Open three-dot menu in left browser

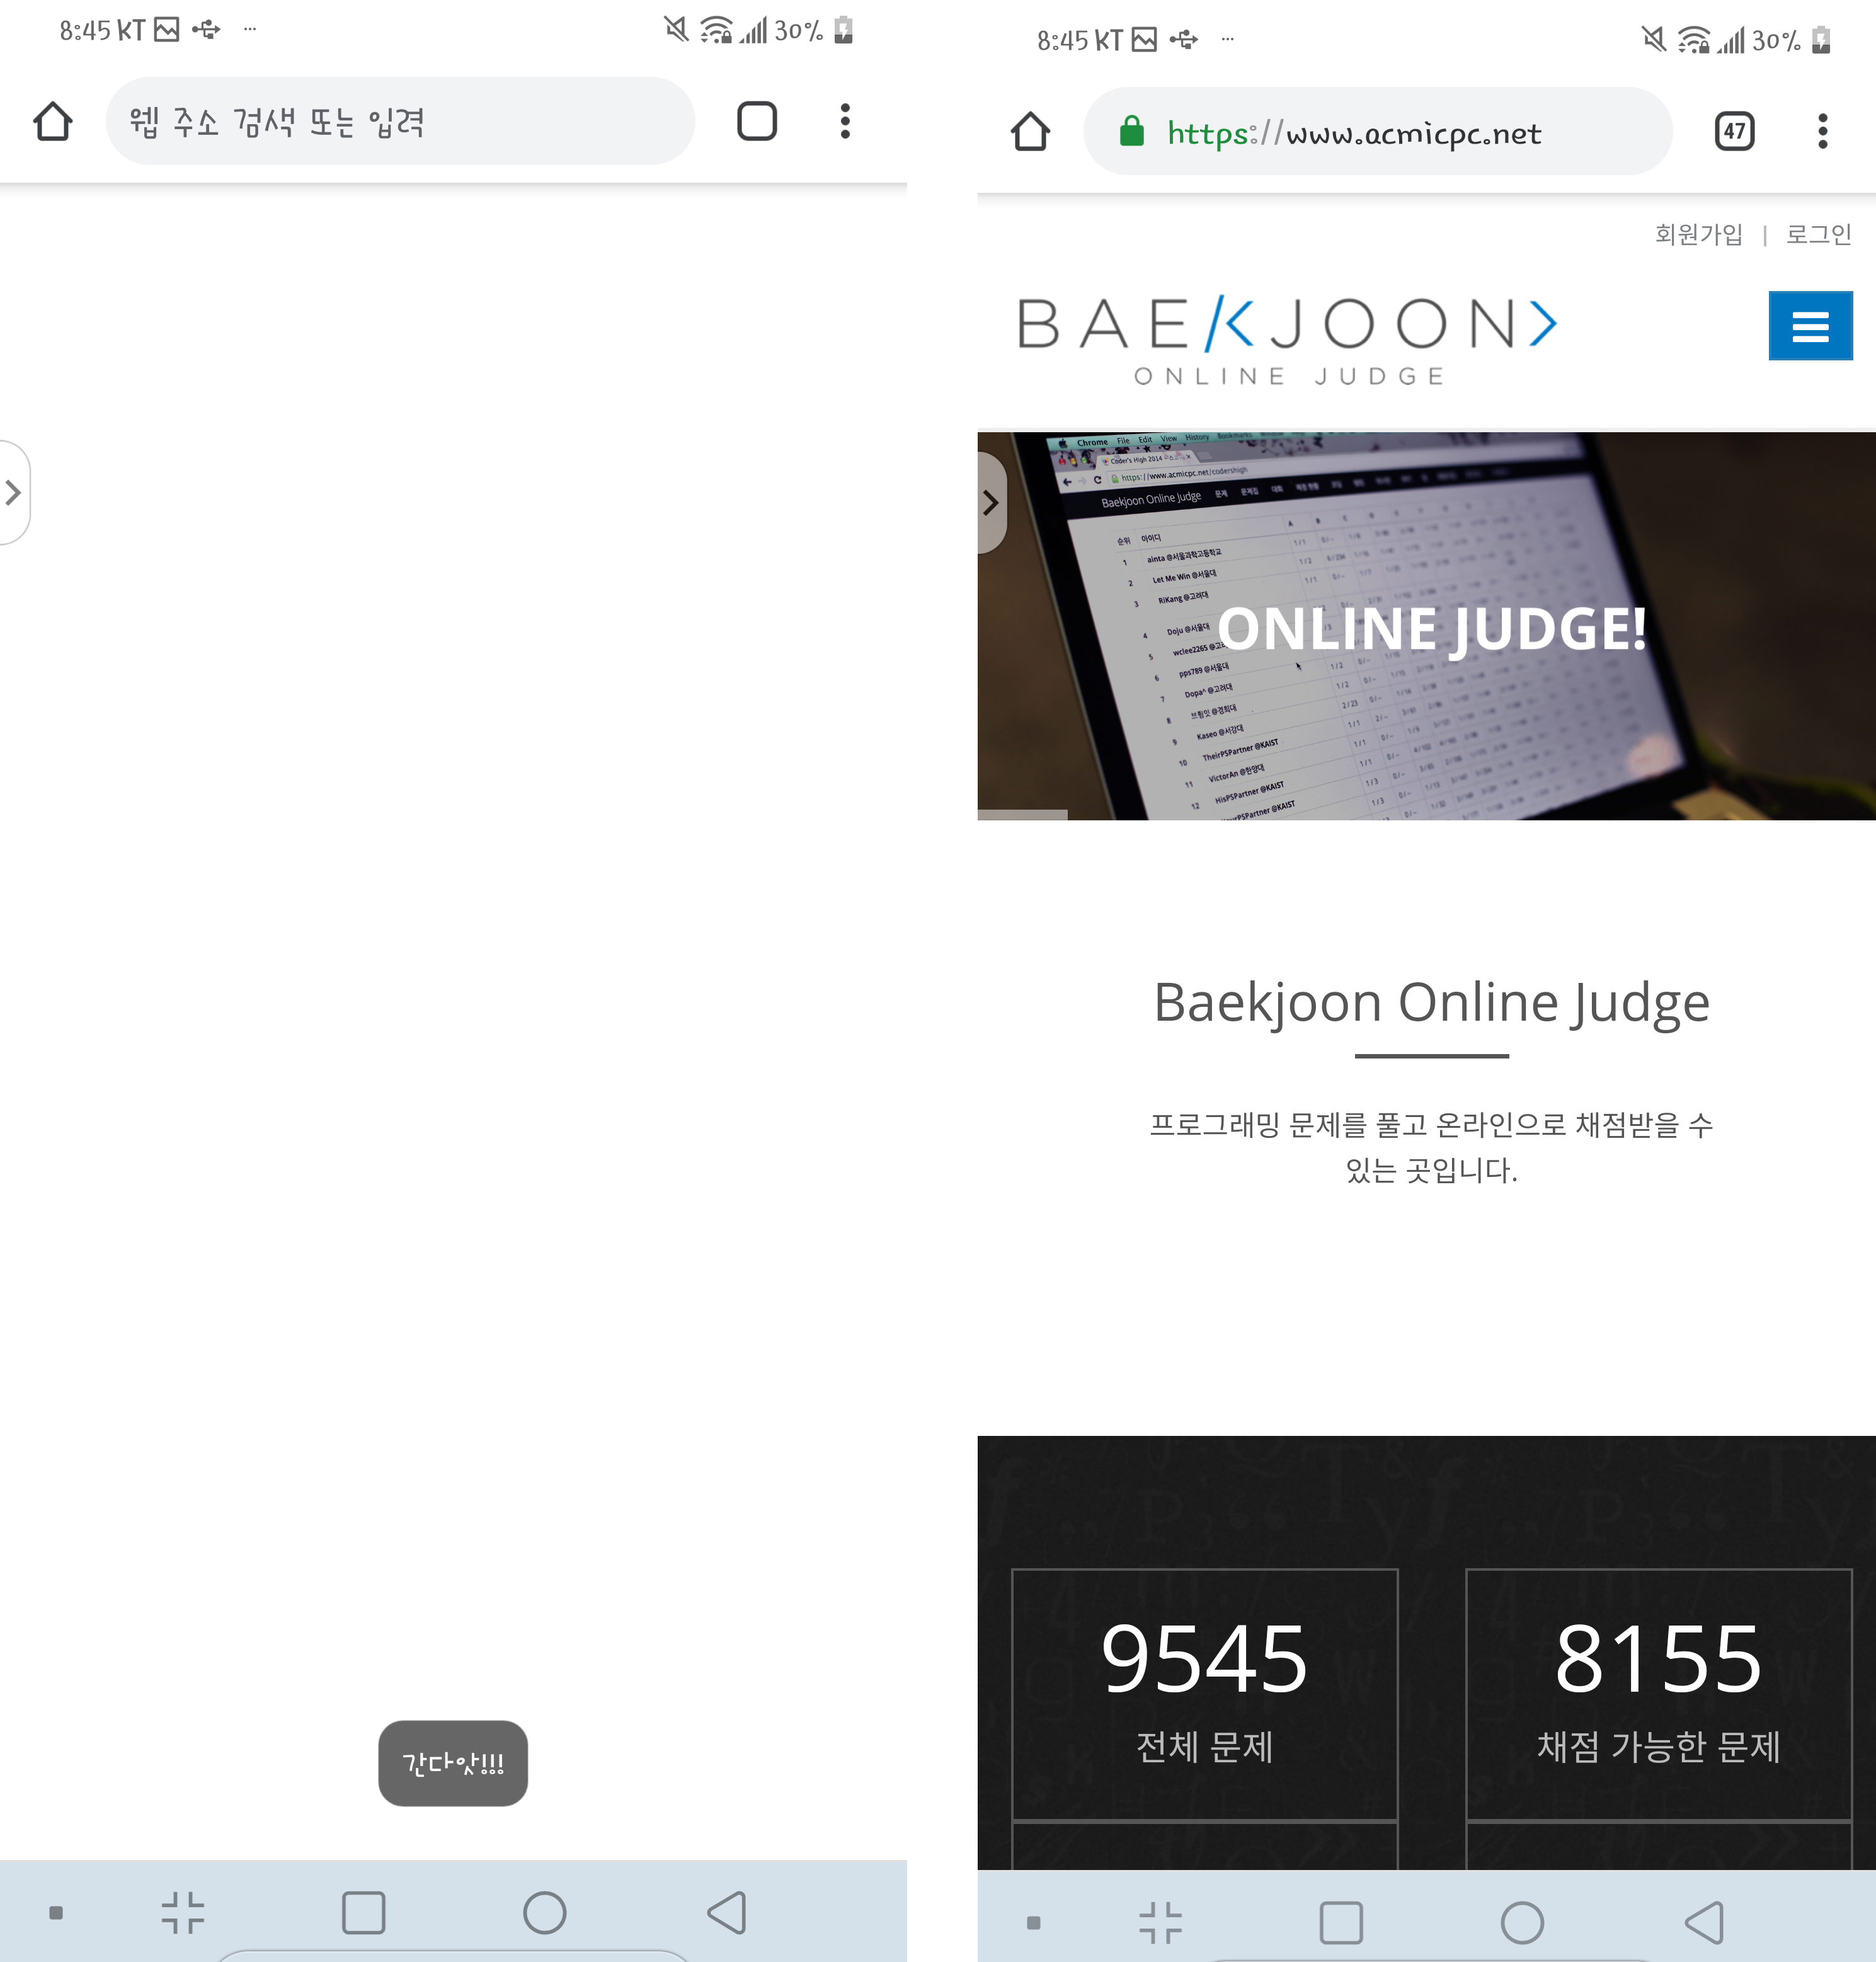click(845, 122)
